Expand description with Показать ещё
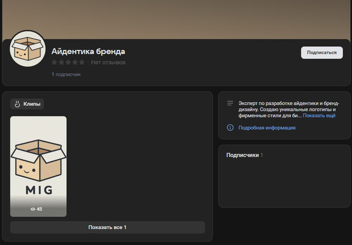This screenshot has height=245, width=352. pos(319,116)
